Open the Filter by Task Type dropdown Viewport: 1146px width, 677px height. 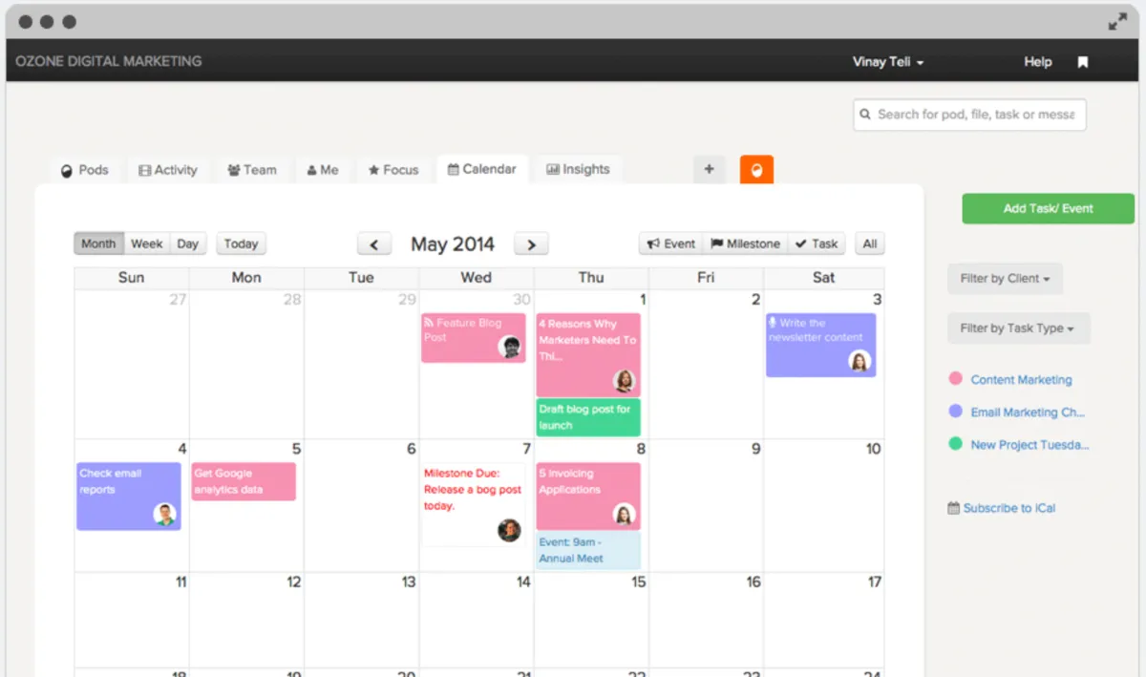click(1018, 328)
